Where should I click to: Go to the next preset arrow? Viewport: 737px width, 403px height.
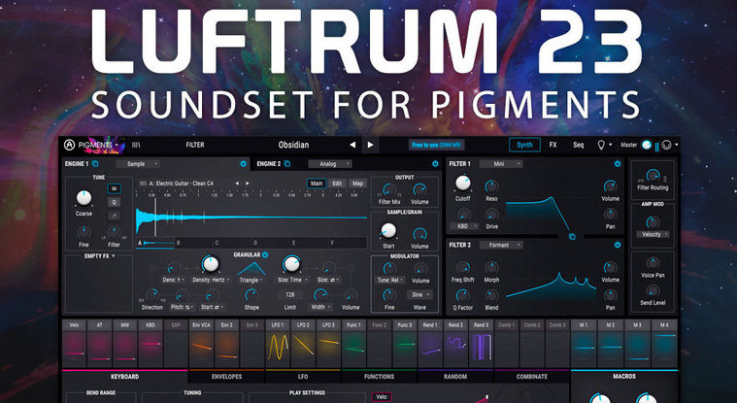(370, 145)
